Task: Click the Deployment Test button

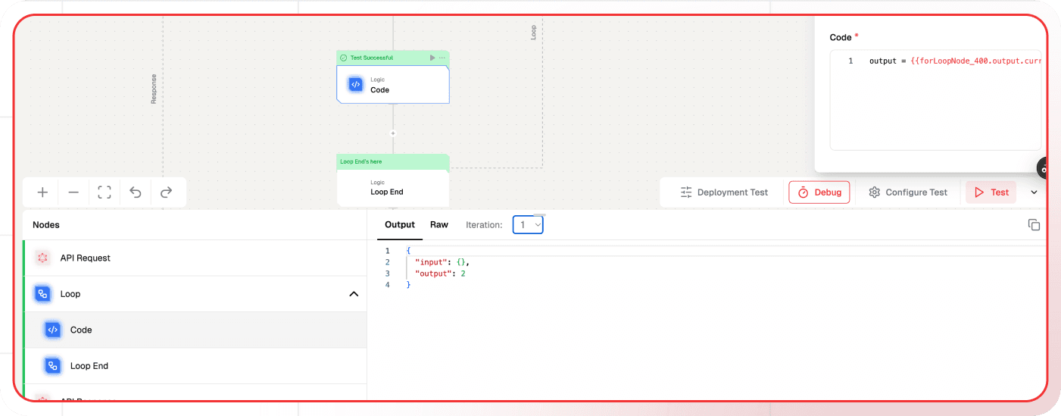Action: 724,192
